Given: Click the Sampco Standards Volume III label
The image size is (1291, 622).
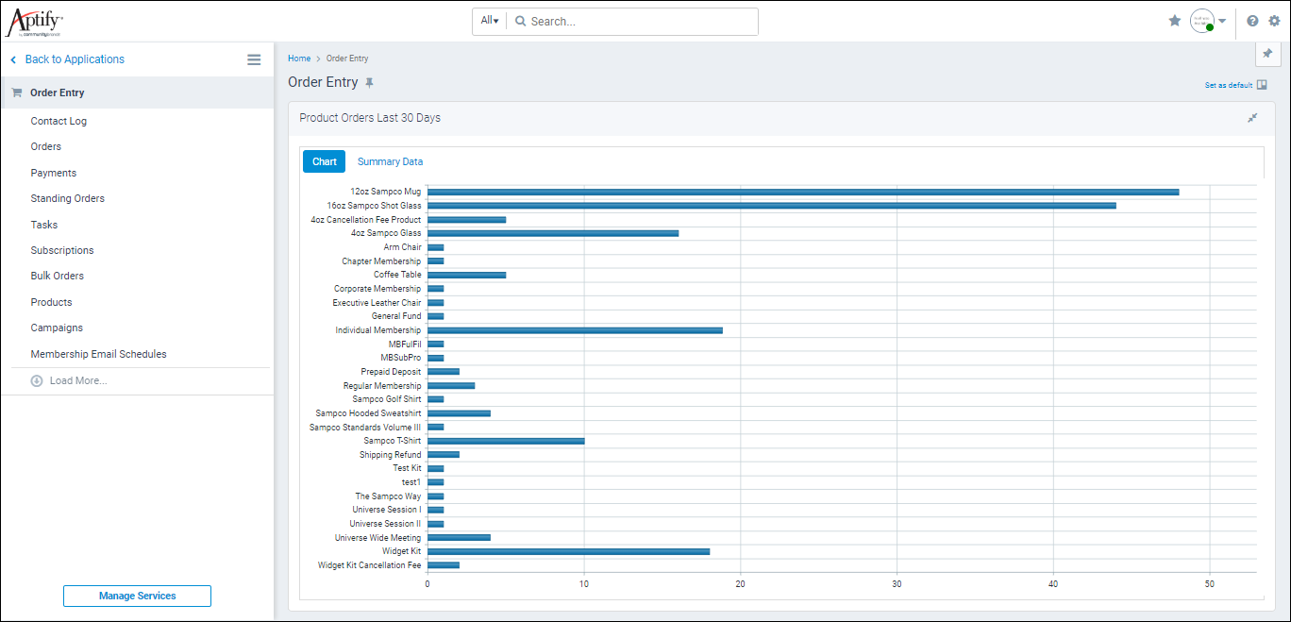Looking at the screenshot, I should [365, 428].
